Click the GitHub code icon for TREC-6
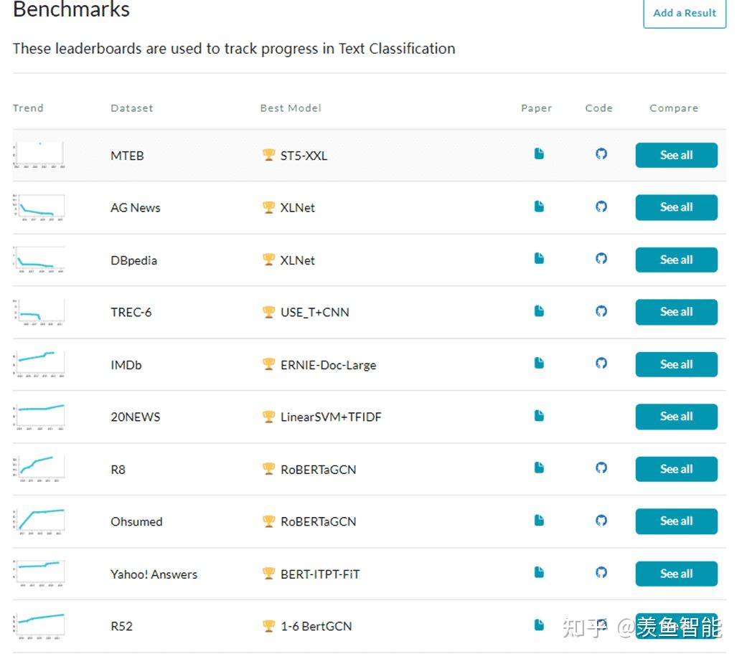Screen dimensions: 742x659 (601, 311)
